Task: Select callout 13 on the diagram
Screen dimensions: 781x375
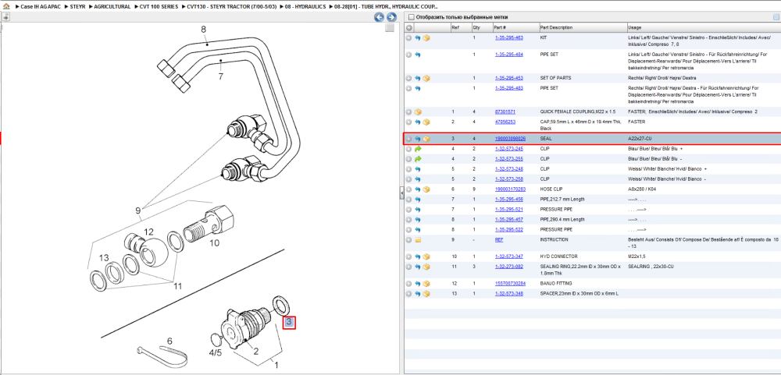Action: [x=104, y=257]
